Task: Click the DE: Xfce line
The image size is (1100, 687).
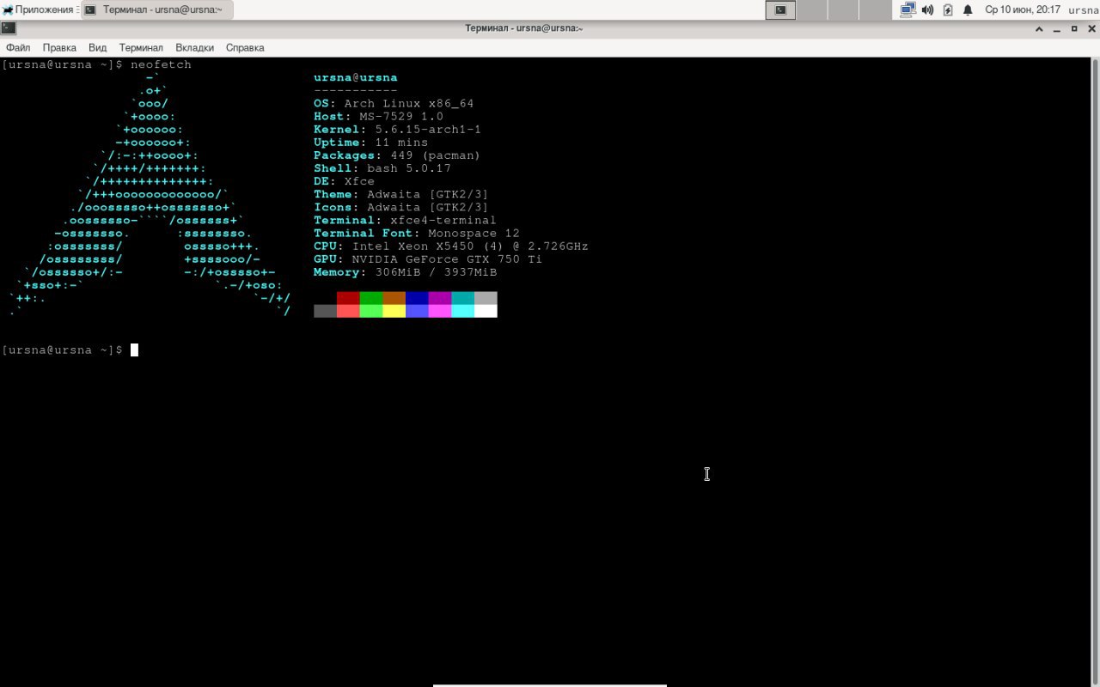Action: coord(345,181)
